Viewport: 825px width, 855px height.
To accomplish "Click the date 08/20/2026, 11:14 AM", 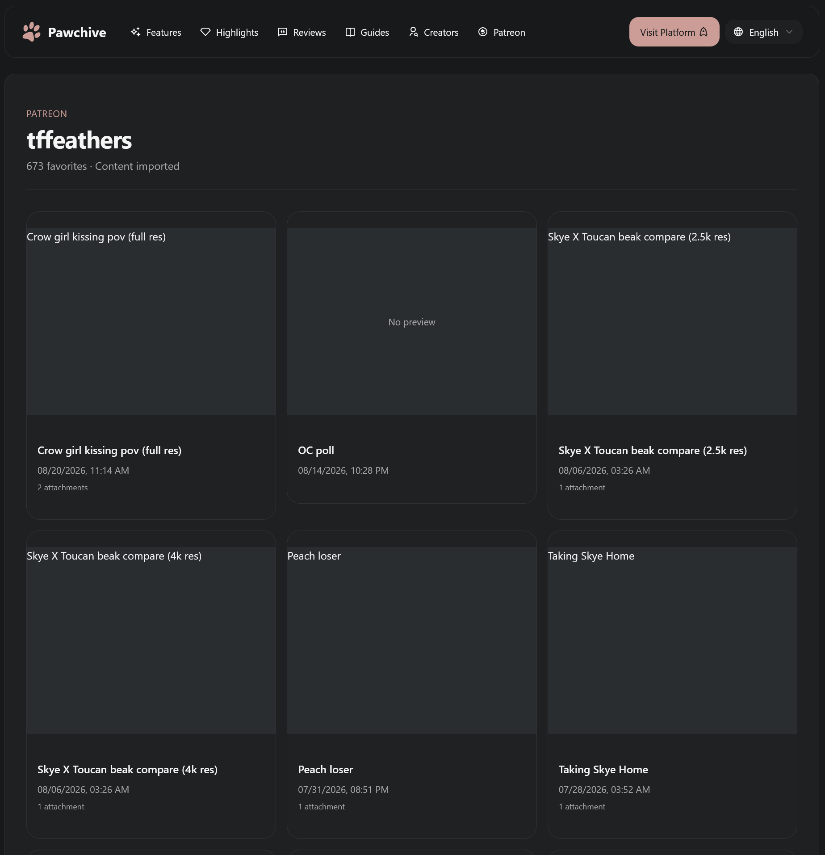I will tap(83, 471).
